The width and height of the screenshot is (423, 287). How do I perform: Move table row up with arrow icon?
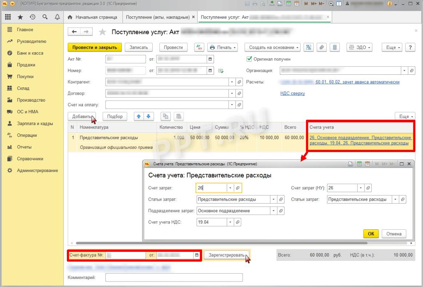tap(139, 116)
